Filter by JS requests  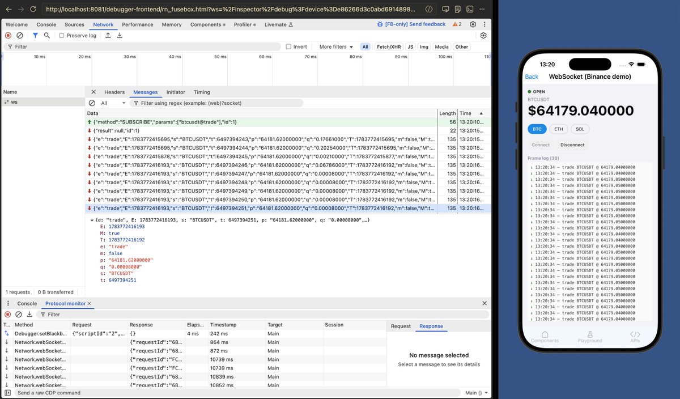click(x=410, y=46)
